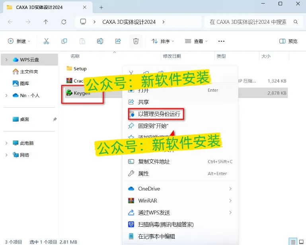The image size is (306, 245).
Task: Select WPS云盘 in navigation pane
Action: click(x=29, y=60)
